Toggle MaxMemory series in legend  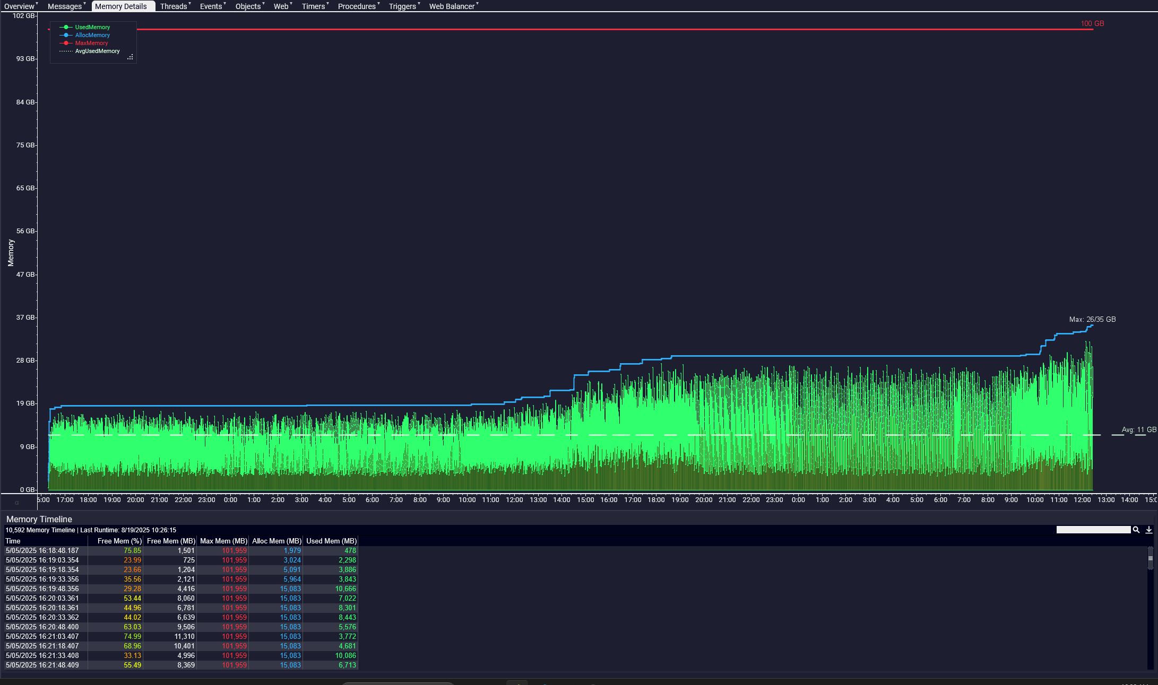tap(91, 43)
